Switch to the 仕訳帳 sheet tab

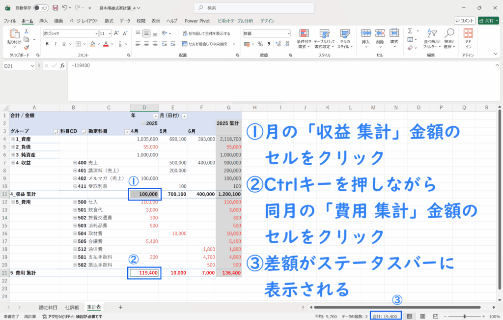pos(71,307)
